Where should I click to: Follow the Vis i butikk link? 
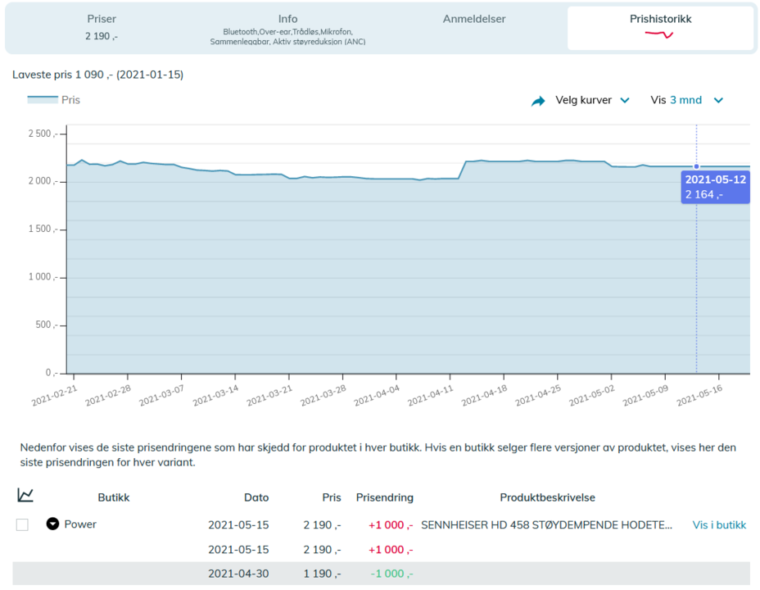[719, 525]
